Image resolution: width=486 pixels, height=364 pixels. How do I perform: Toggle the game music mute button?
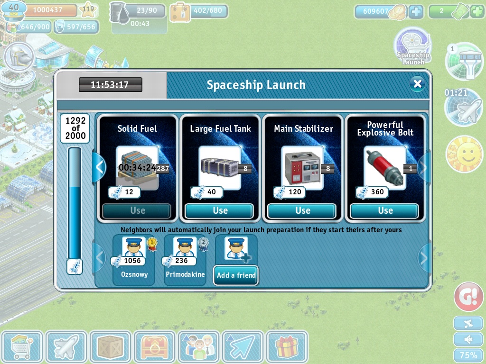coord(468,324)
